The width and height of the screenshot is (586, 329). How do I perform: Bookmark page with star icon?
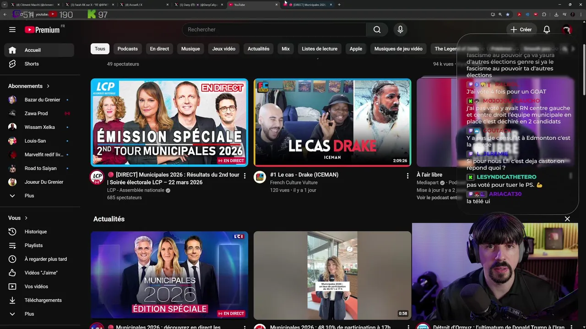click(508, 15)
